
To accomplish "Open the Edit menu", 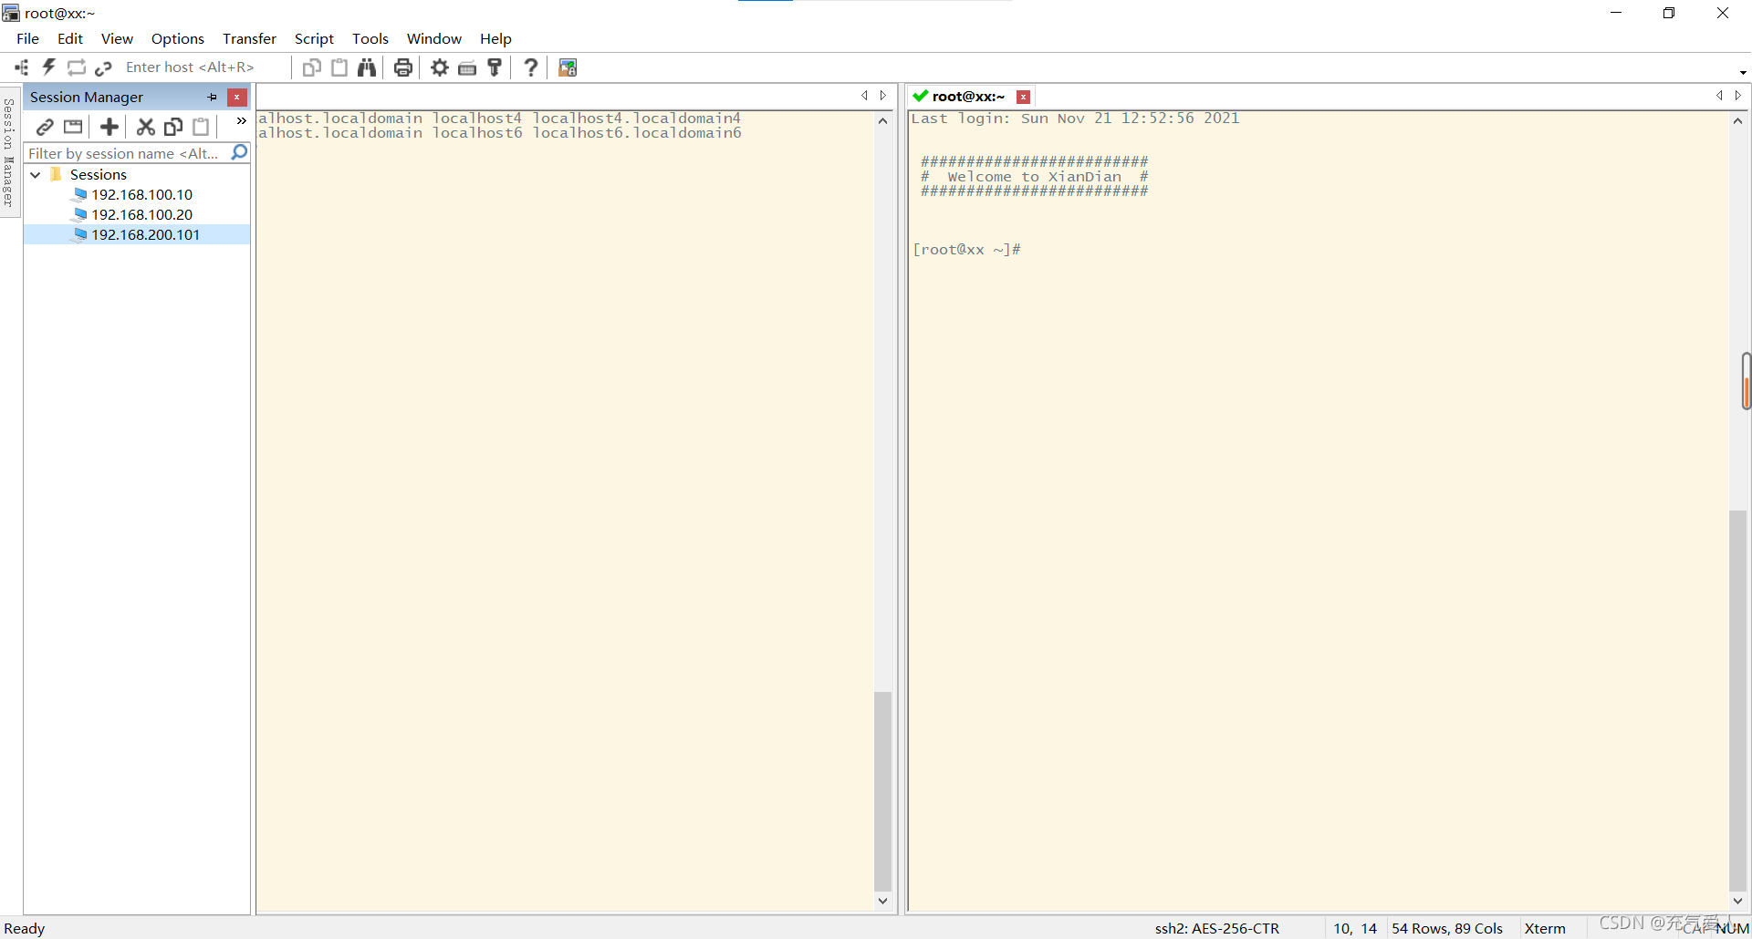I will click(70, 38).
